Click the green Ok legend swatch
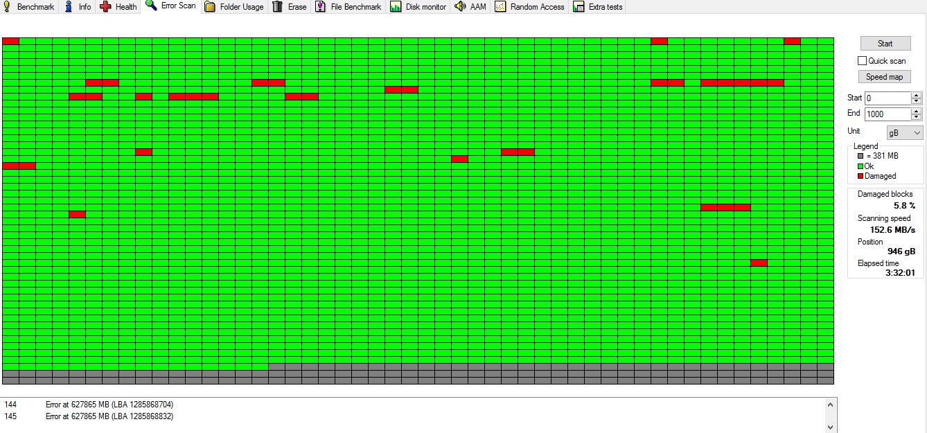927x433 pixels. [860, 166]
